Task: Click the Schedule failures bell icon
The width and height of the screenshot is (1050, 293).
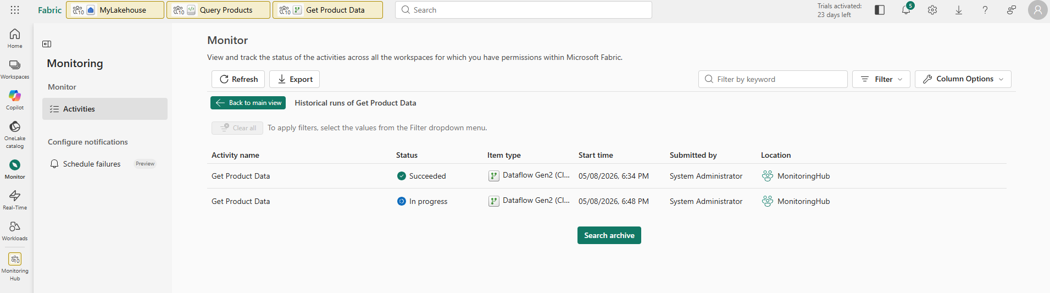Action: click(x=54, y=164)
